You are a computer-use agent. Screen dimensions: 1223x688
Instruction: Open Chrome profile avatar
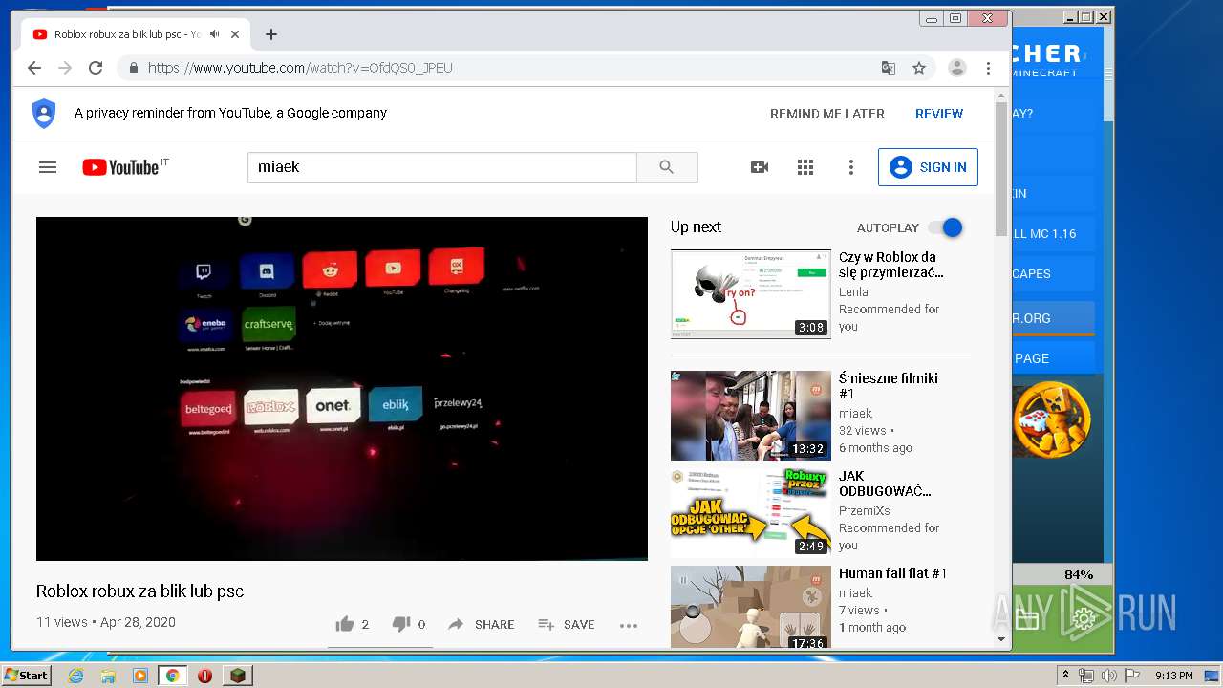click(956, 68)
